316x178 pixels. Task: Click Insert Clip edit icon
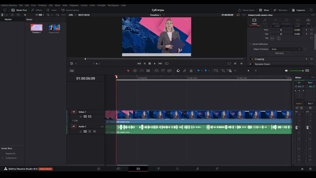(157, 71)
